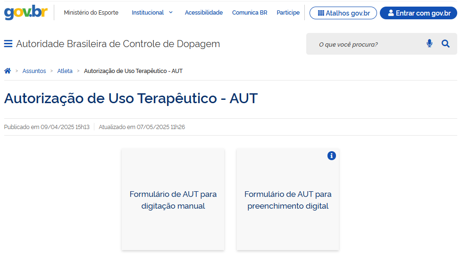Click the page heading Autorização de Uso Terapêutico - AUT

[131, 98]
